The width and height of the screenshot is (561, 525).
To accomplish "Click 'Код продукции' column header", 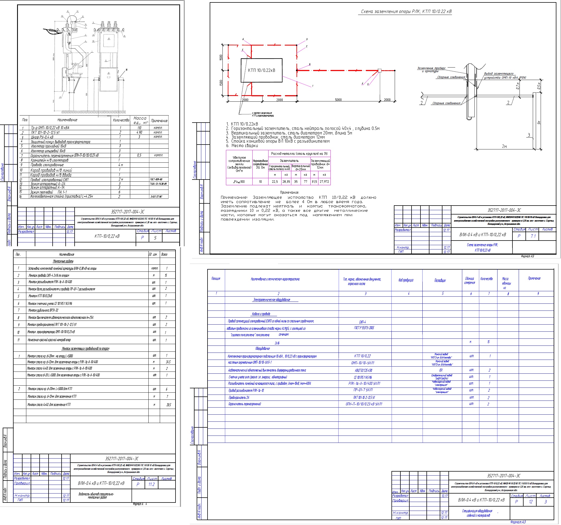I will click(406, 280).
